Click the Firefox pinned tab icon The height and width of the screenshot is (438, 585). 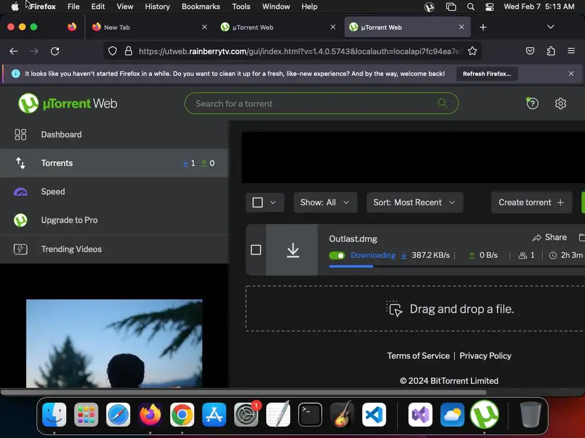click(x=72, y=27)
